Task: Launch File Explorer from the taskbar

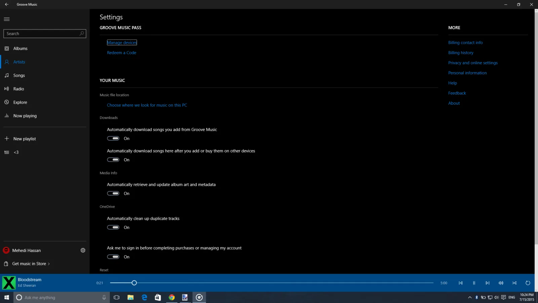Action: 130,297
